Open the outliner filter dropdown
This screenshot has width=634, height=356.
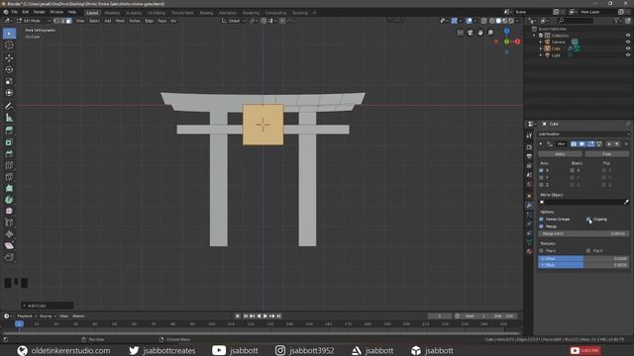click(617, 21)
